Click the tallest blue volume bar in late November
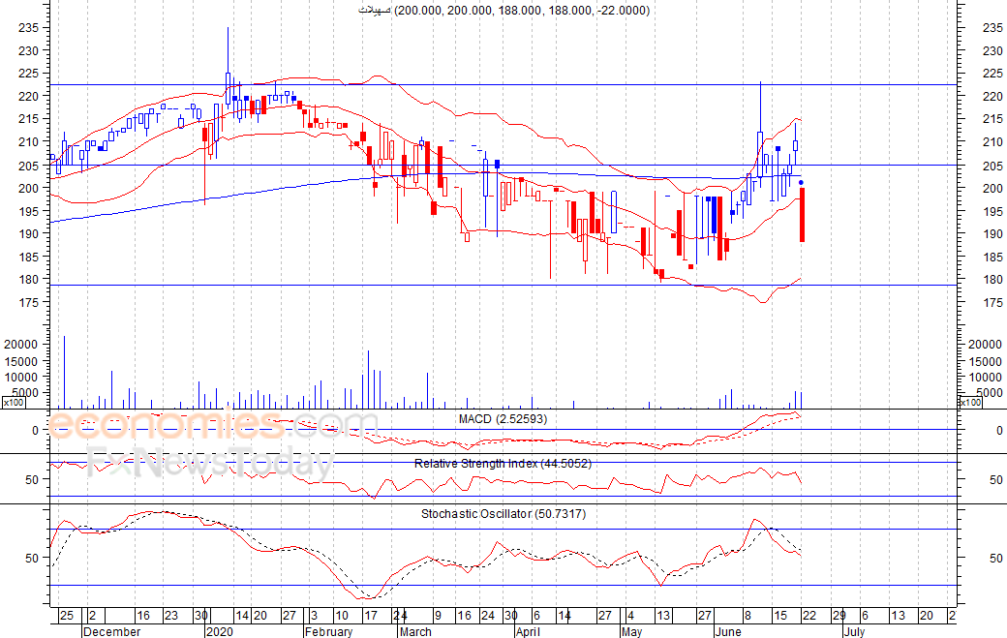 (65, 372)
